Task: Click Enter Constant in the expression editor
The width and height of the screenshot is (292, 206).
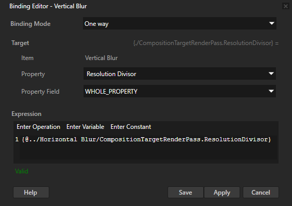Action: (x=131, y=127)
